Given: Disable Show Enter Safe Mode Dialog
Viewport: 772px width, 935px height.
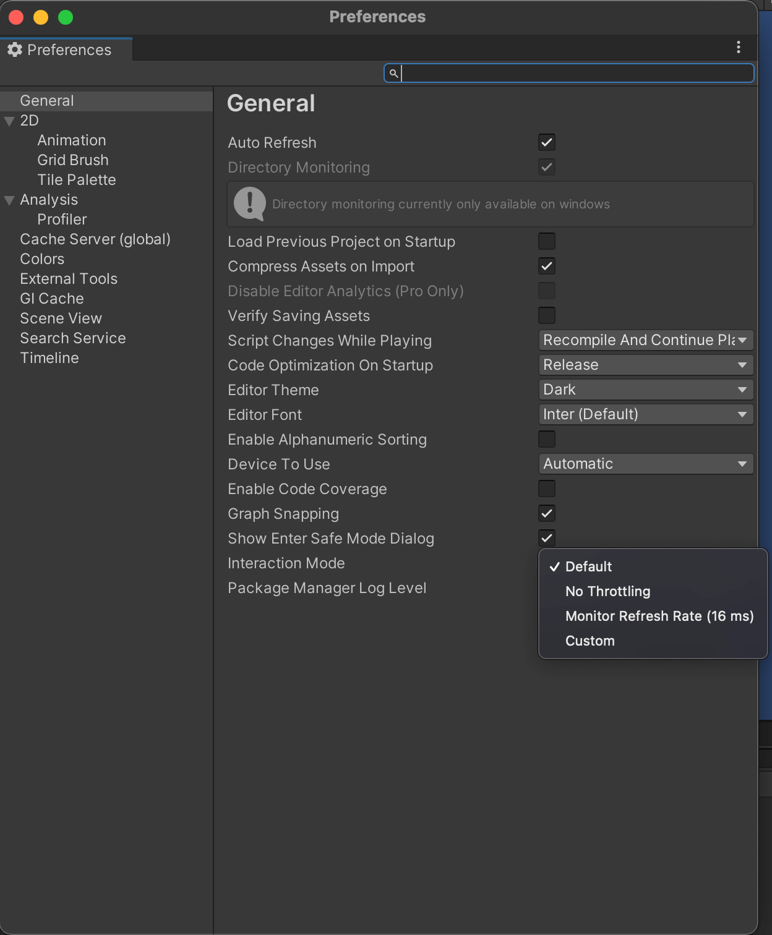Looking at the screenshot, I should click(546, 538).
